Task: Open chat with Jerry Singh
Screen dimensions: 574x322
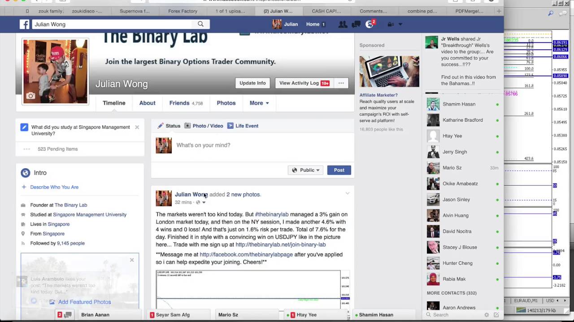Action: [x=463, y=152]
